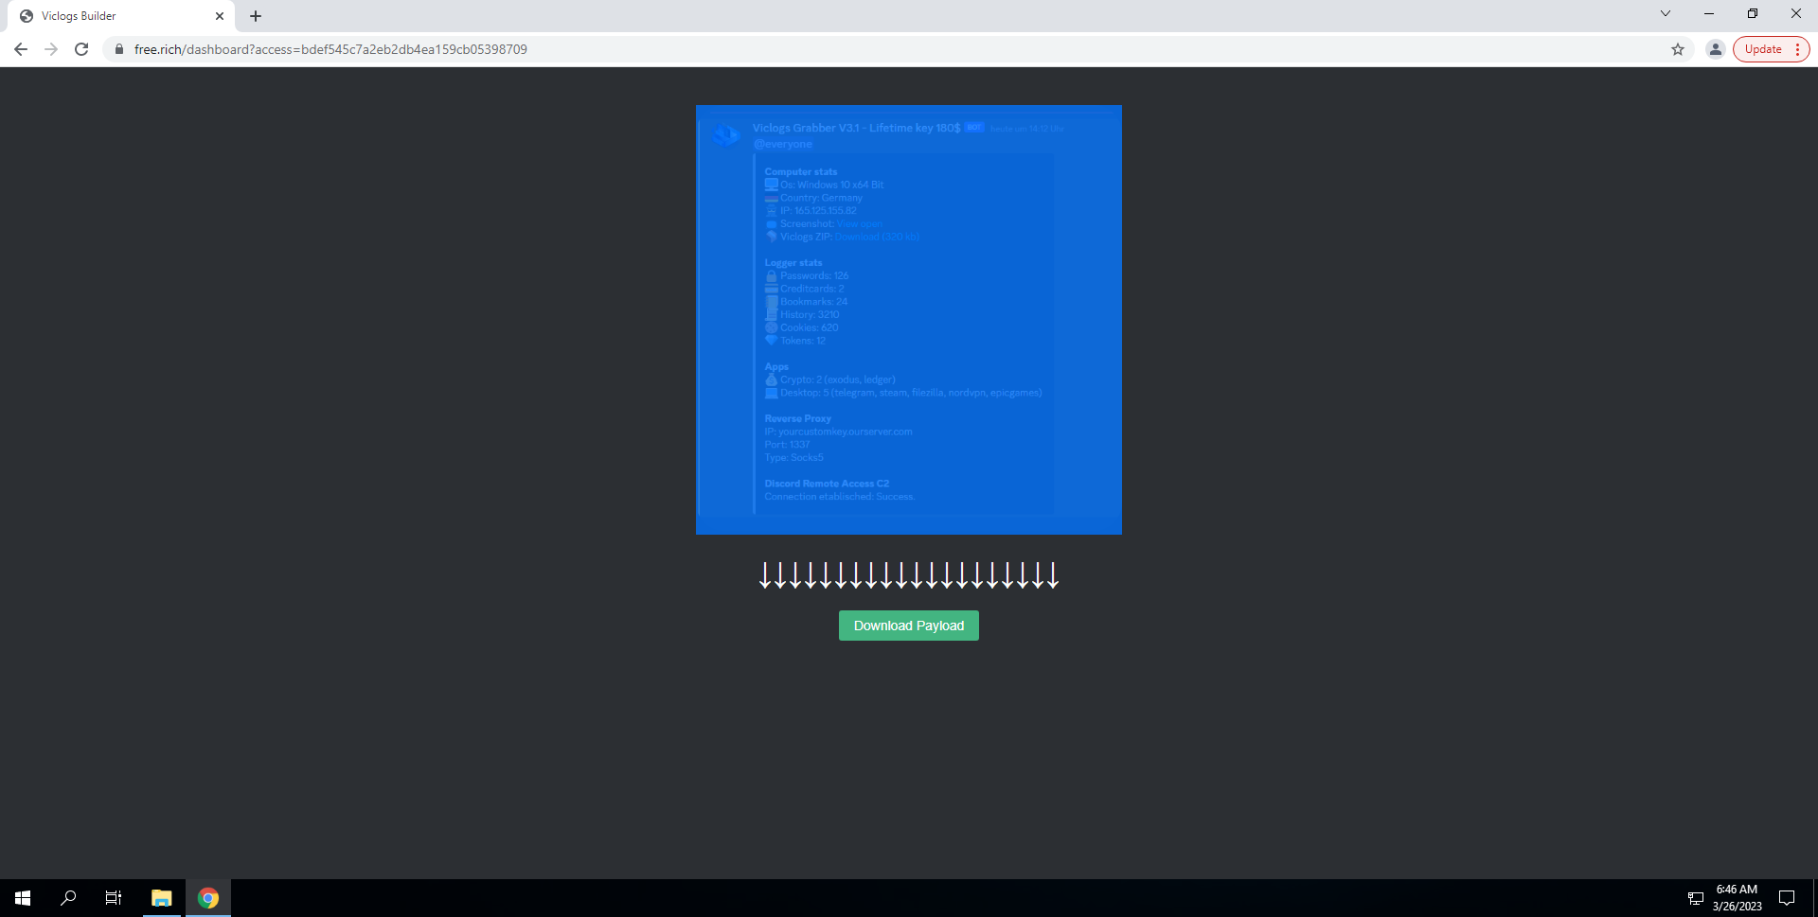Bookmark this page with the star icon
This screenshot has height=917, width=1818.
1677,49
